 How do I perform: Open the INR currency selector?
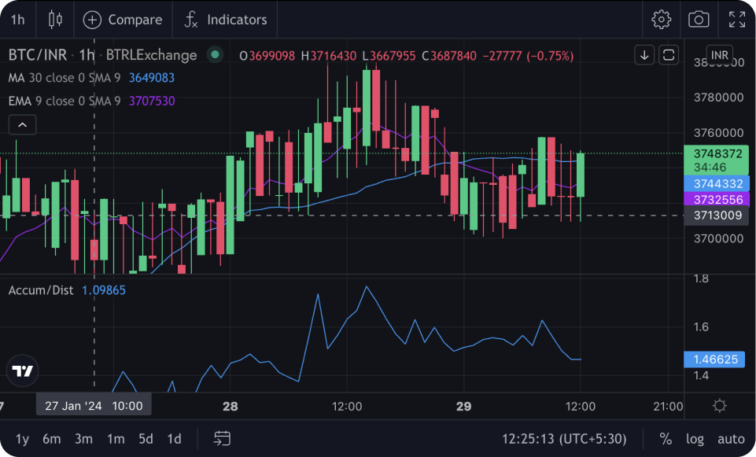pos(718,55)
